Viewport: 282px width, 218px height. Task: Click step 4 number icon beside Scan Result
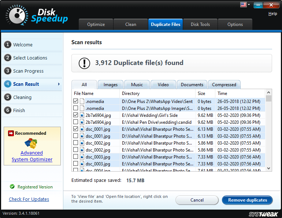point(8,84)
